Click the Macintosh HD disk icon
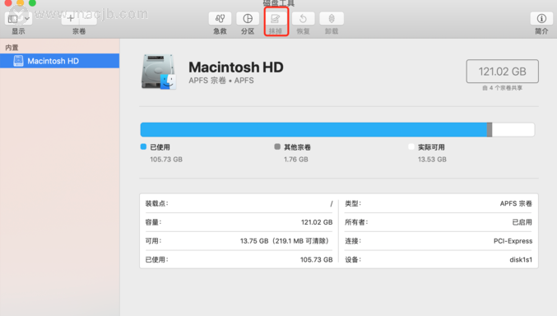This screenshot has height=316, width=557. (x=159, y=72)
